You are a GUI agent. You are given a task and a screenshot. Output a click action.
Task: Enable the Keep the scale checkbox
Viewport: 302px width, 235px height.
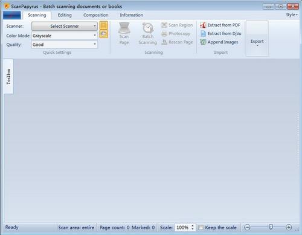201,228
